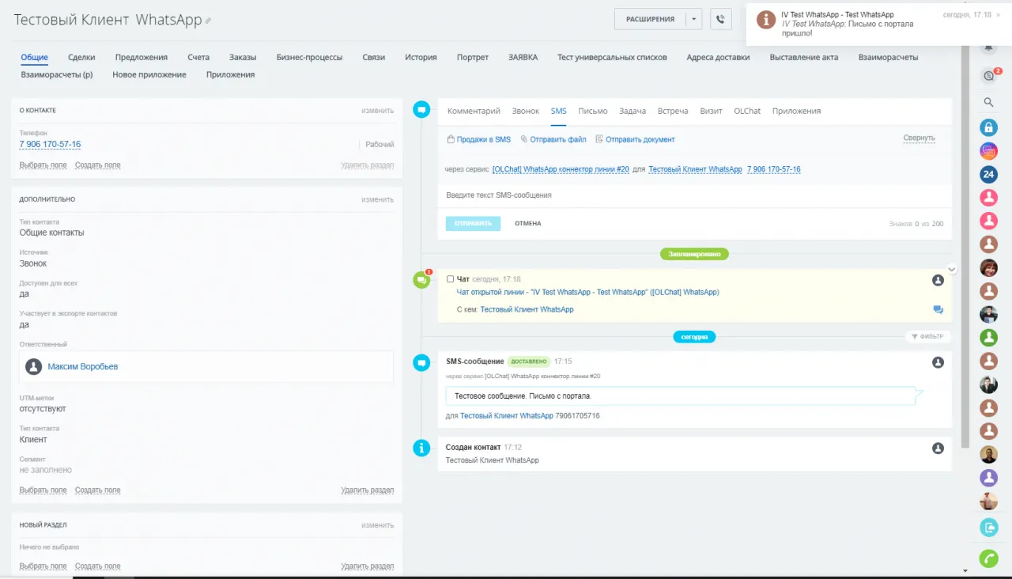
Task: Click the pencil icon to edit contact name
Action: [x=209, y=21]
